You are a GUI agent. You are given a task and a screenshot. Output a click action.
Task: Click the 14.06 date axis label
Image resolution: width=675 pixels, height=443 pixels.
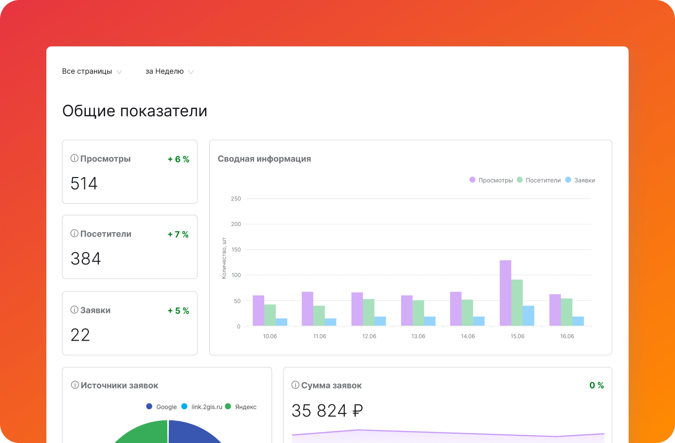[468, 336]
